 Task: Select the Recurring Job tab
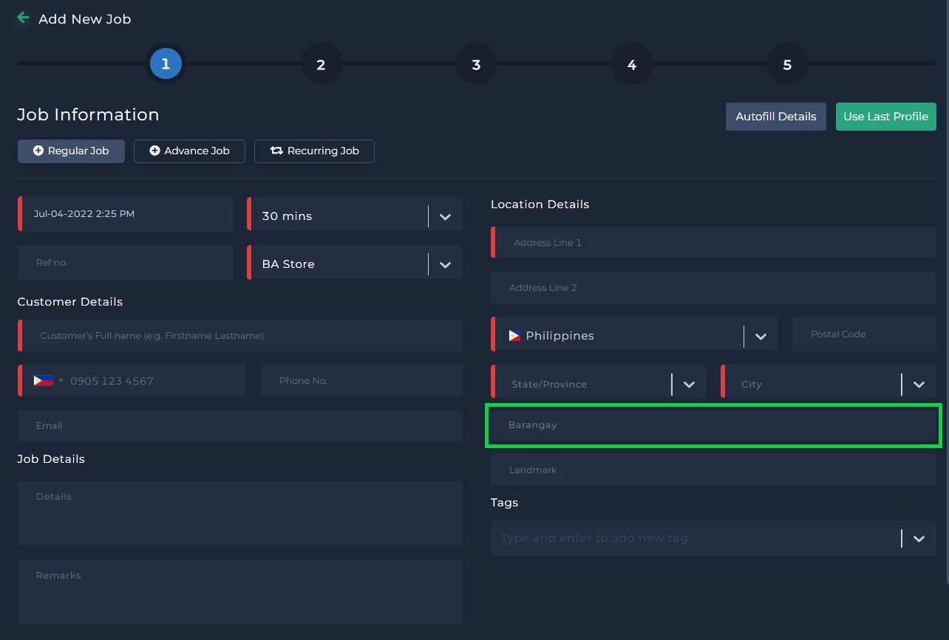tap(314, 151)
